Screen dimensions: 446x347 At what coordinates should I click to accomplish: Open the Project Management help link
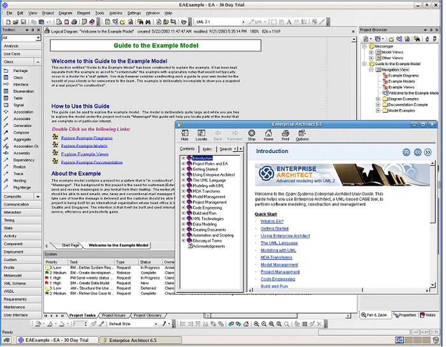pyautogui.click(x=280, y=272)
